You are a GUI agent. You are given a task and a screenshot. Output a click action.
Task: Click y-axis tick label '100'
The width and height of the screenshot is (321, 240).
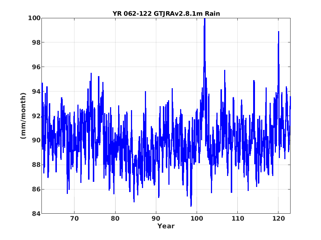[34, 18]
